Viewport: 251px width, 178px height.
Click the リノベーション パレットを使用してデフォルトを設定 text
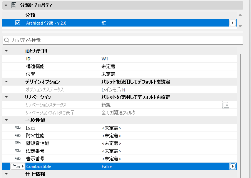[136, 97]
